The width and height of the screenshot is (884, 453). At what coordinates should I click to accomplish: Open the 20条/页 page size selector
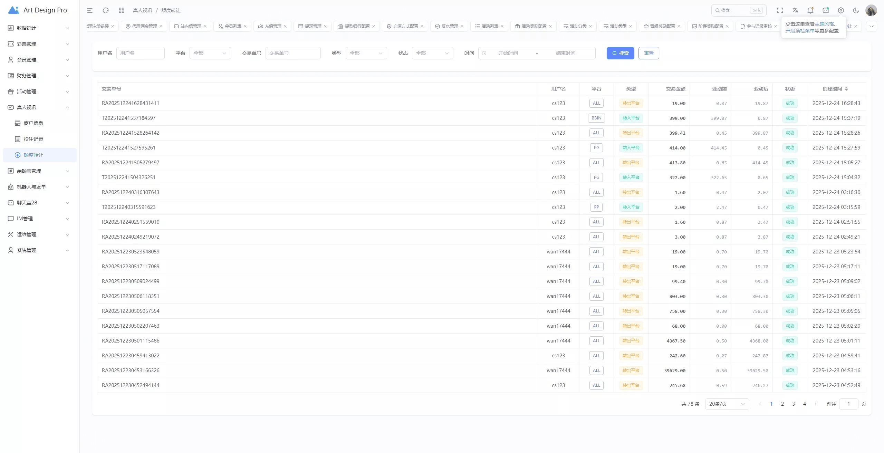tap(727, 404)
